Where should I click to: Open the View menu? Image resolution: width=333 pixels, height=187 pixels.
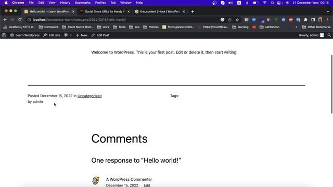52,3
